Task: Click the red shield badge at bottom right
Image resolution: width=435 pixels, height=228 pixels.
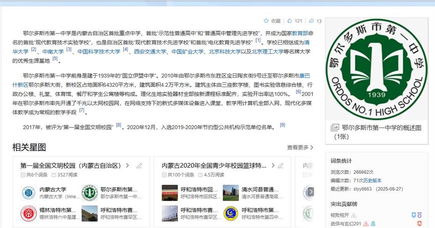Action: pyautogui.click(x=419, y=224)
